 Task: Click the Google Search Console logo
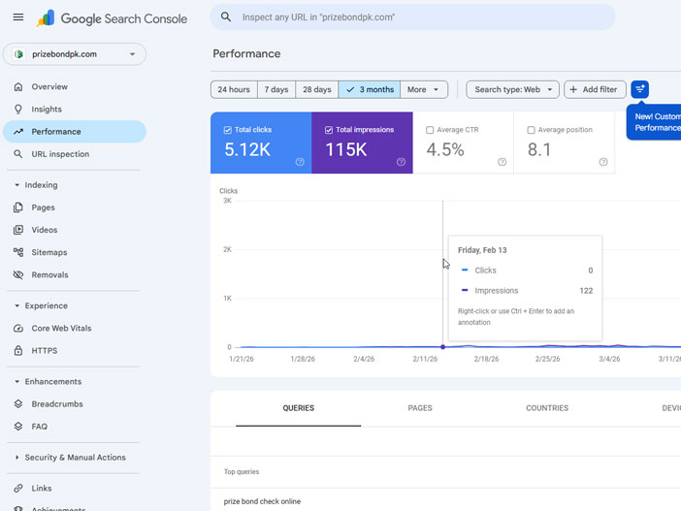pos(113,18)
